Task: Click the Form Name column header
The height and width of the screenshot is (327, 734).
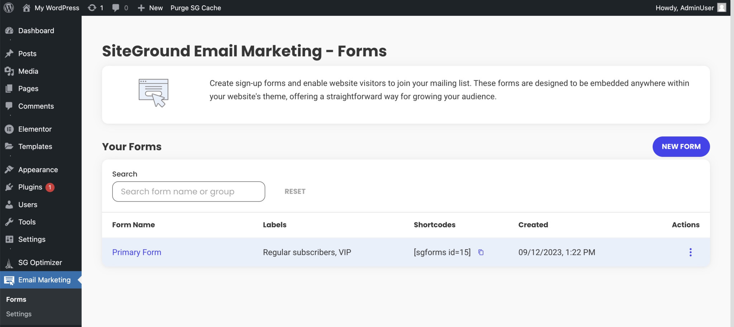Action: [x=133, y=225]
